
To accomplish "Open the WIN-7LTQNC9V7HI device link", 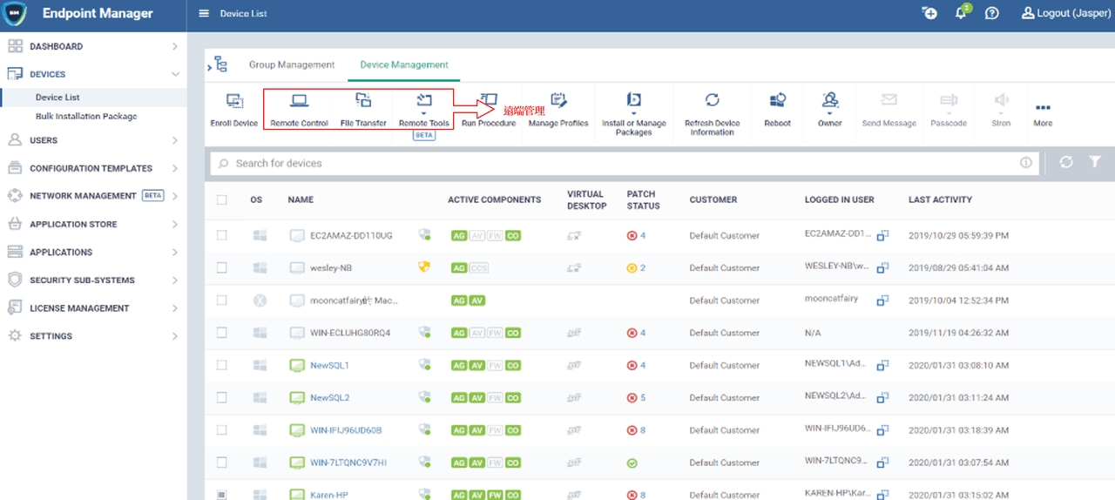I will [348, 463].
